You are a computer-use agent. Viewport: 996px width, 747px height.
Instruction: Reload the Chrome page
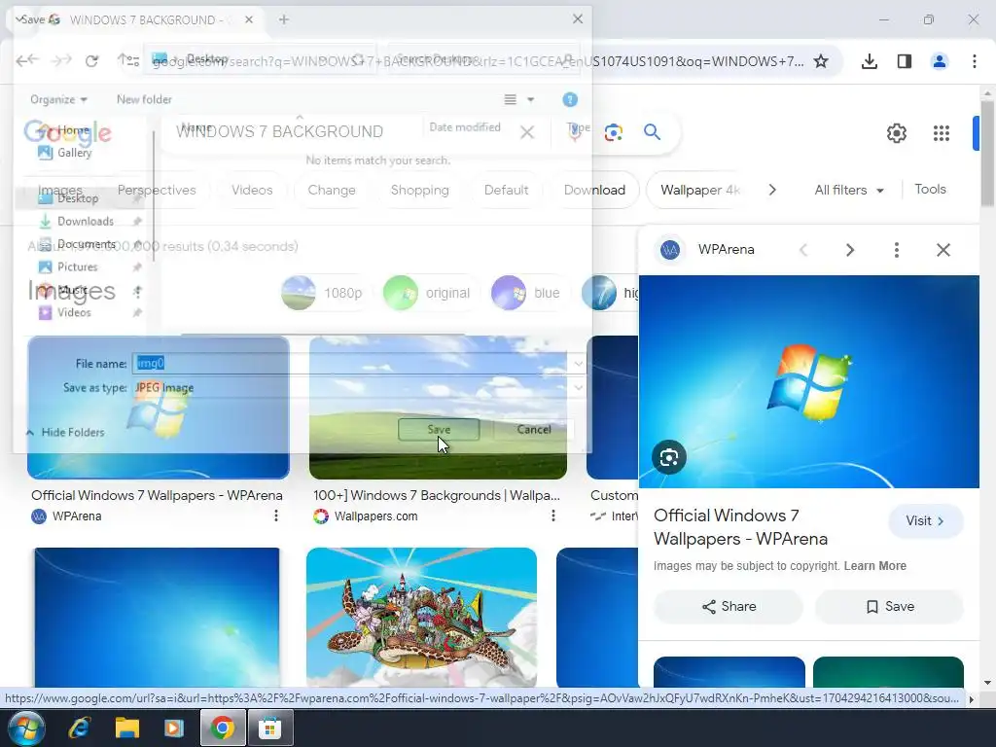coord(92,61)
